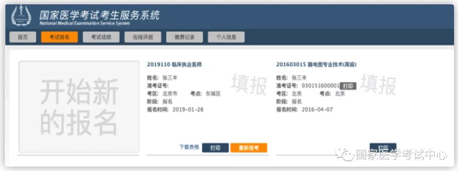Open the 201603015 脑电图专业技术(高级) registration title
458x171 pixels.
point(316,64)
